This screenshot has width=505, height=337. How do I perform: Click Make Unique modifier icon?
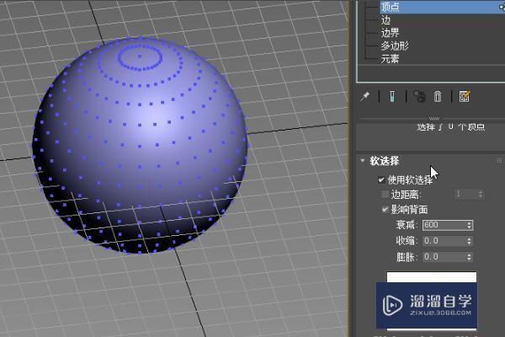click(419, 96)
